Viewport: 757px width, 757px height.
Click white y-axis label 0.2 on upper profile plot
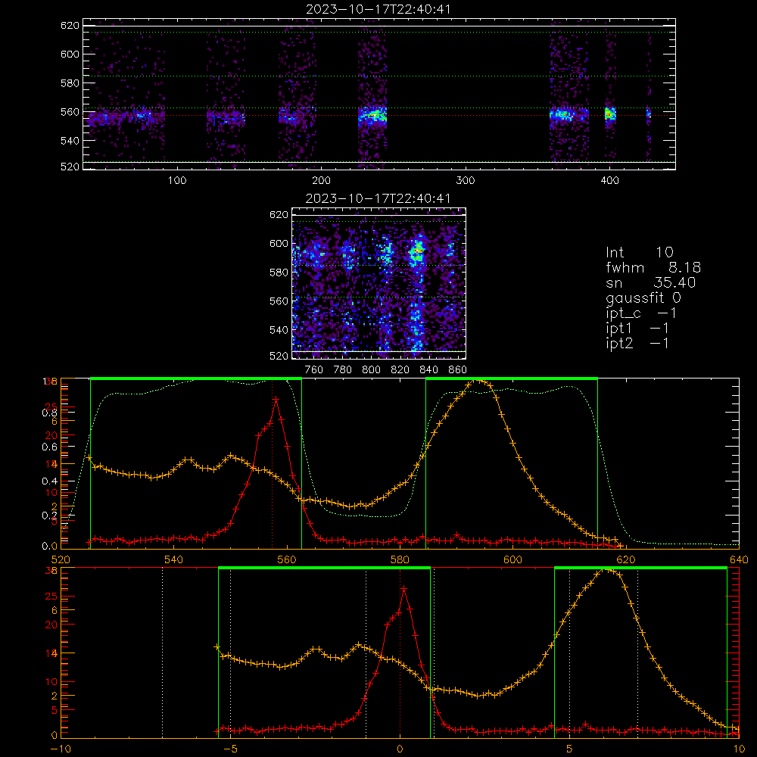click(50, 515)
